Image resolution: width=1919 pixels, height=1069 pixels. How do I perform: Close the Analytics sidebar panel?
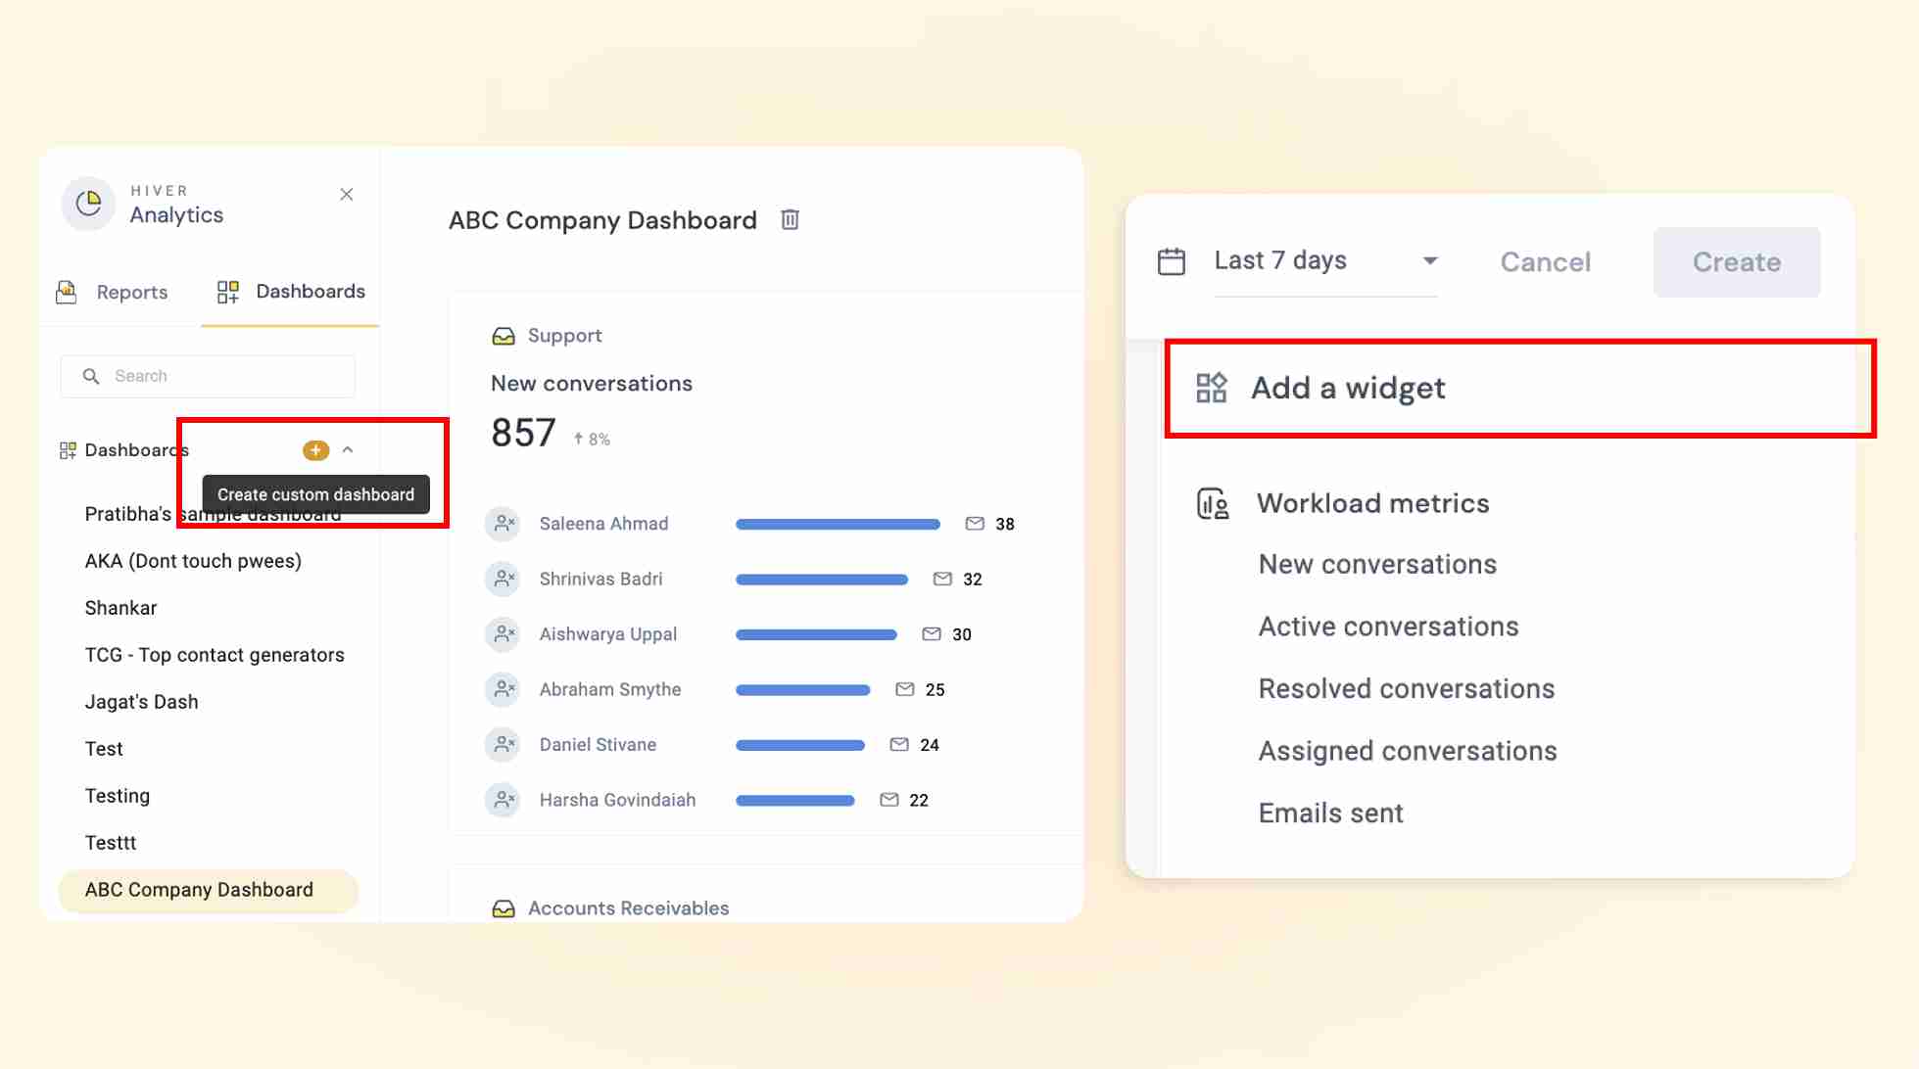tap(347, 195)
